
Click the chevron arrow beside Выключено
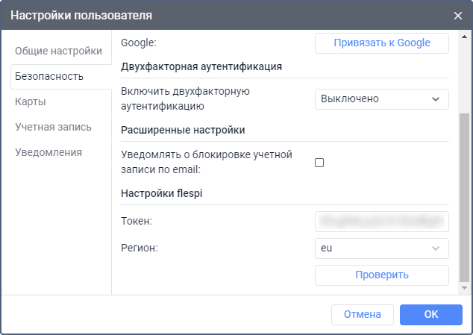pos(436,99)
